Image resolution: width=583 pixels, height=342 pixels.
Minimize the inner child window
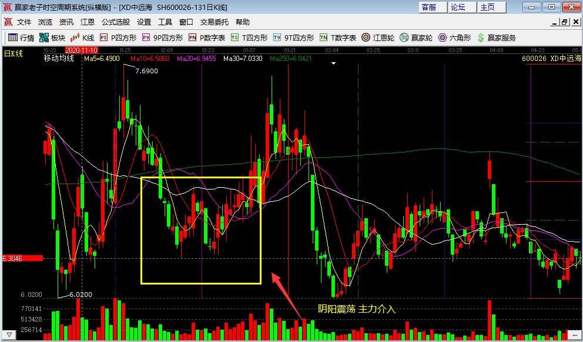point(555,22)
